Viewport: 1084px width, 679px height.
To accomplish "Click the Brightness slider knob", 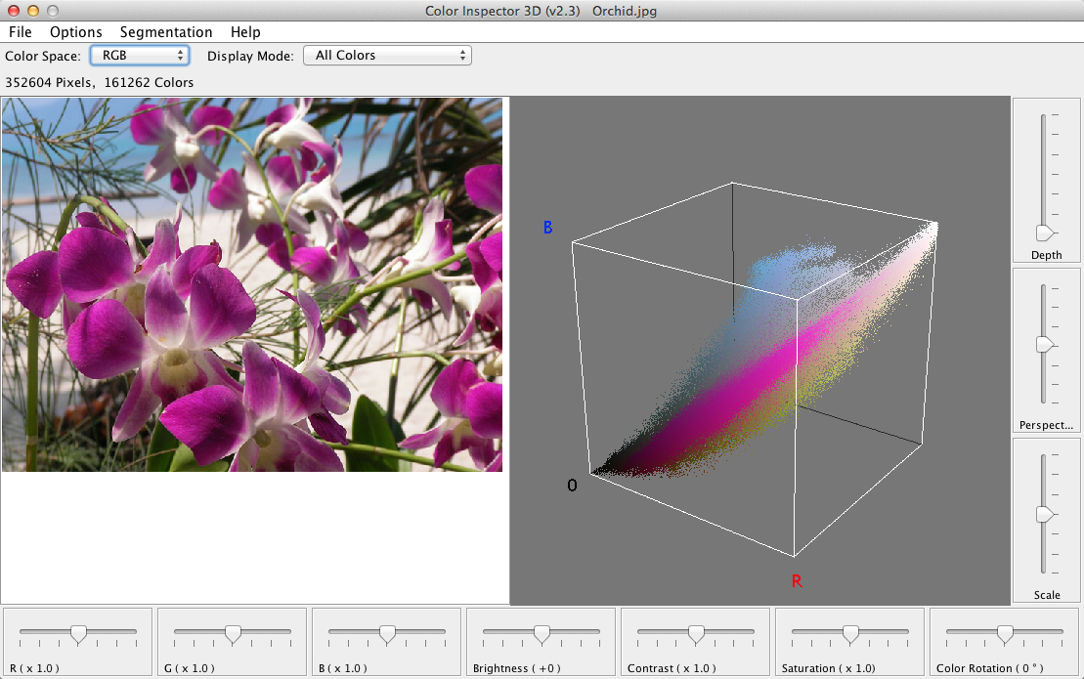I will click(542, 634).
